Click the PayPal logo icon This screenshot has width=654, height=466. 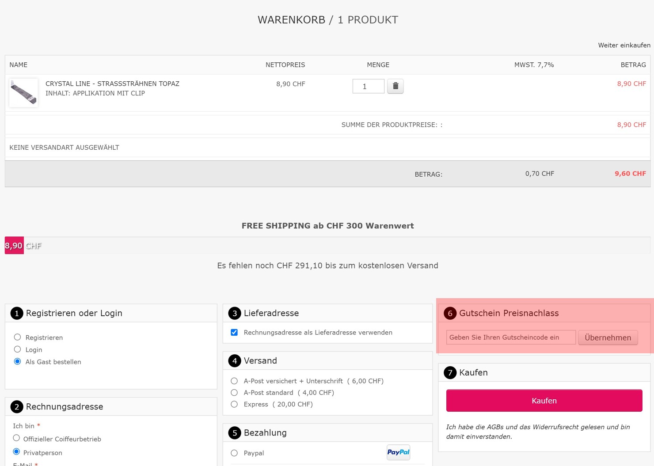tap(398, 452)
